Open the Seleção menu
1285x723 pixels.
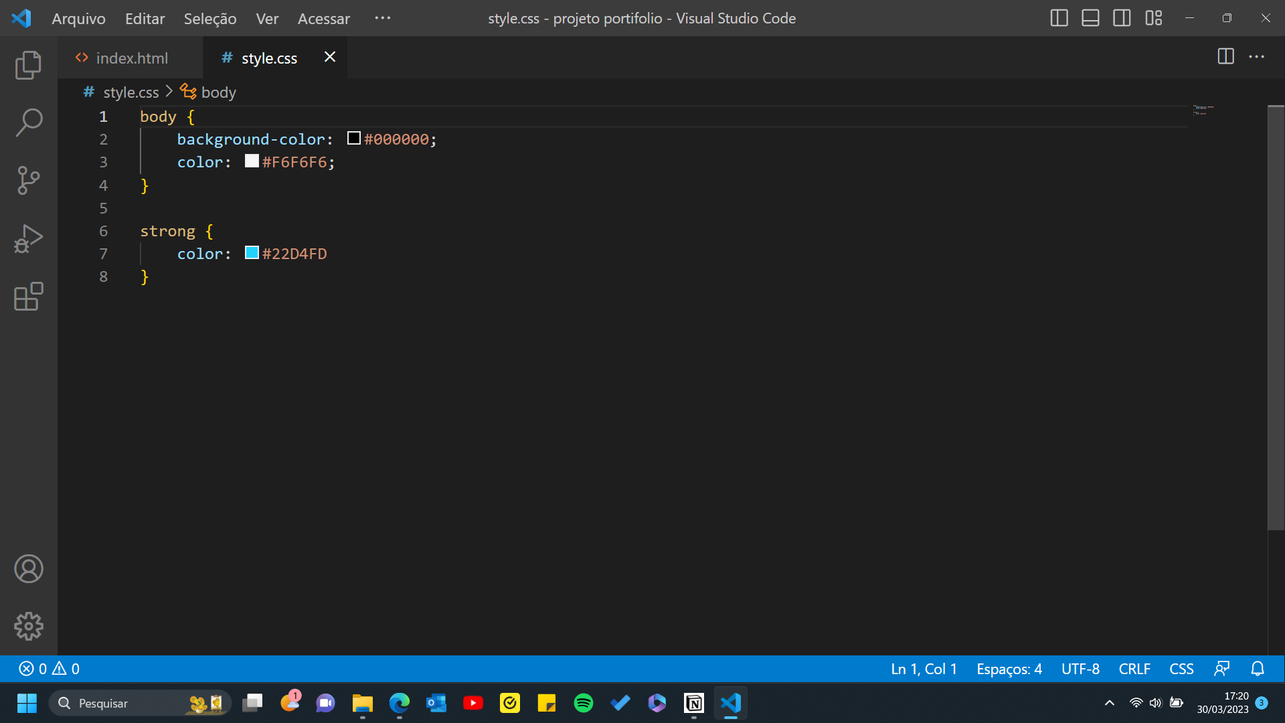tap(210, 19)
